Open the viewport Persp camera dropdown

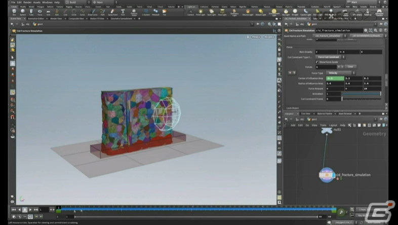[x=256, y=37]
